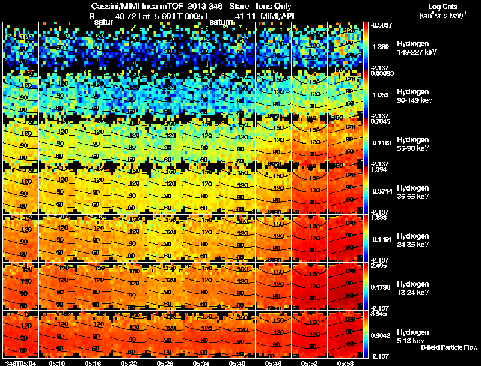The image size is (481, 366).
Task: Click the '3.945' colorbar value
Action: (x=379, y=314)
